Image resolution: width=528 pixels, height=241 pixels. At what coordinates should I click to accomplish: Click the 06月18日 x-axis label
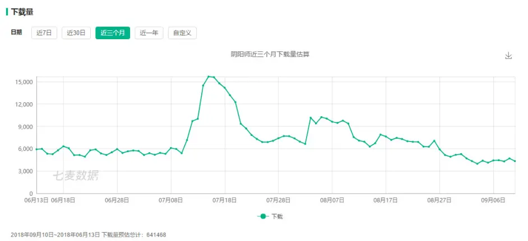click(x=64, y=200)
